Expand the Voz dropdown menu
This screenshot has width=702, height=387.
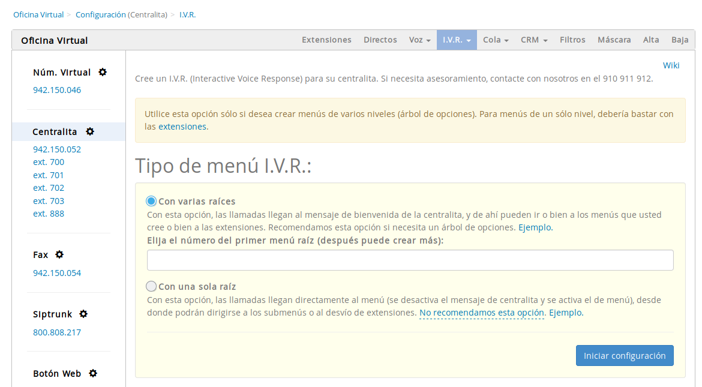coord(419,40)
